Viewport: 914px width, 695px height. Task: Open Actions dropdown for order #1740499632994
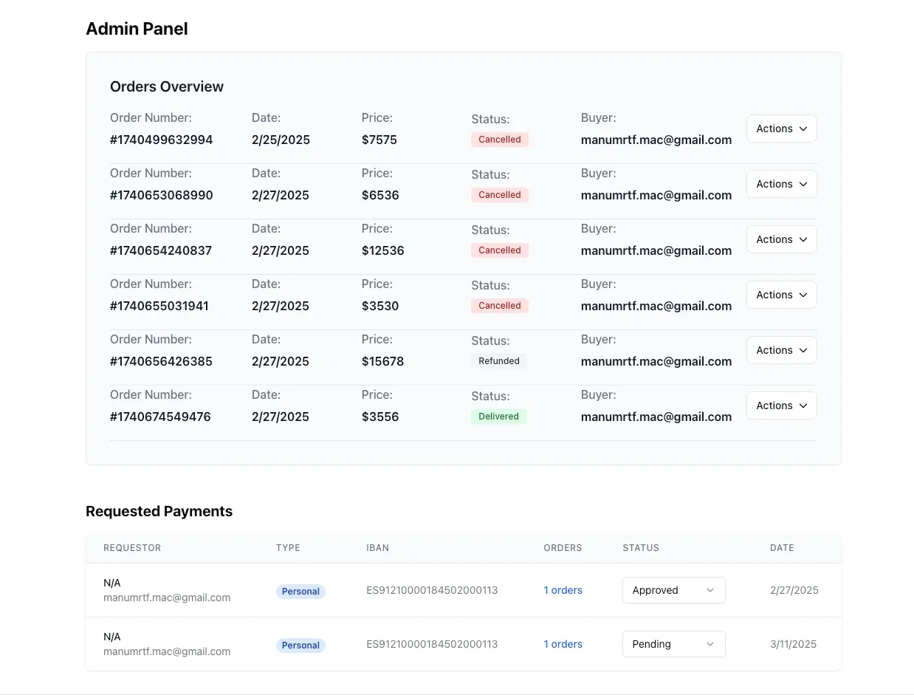pyautogui.click(x=781, y=129)
